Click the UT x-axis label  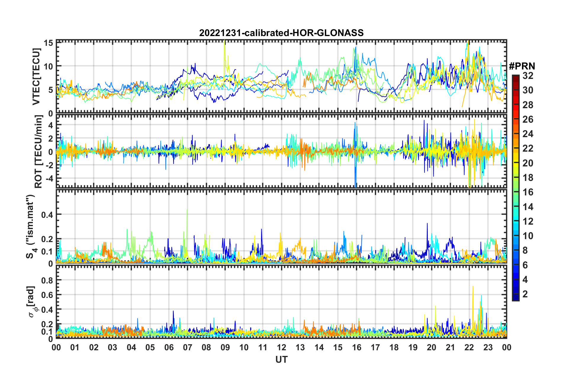coord(281,359)
